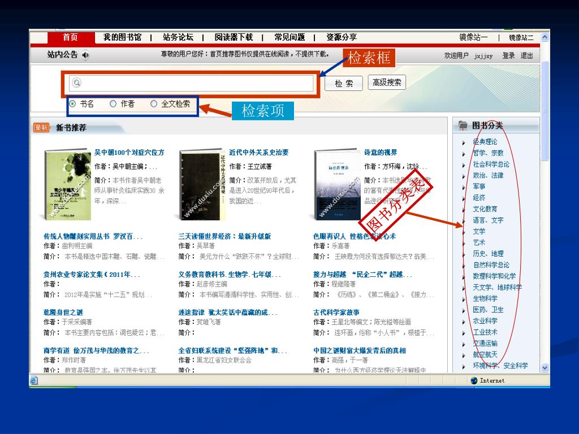This screenshot has height=434, width=579.
Task: Switch to 镜像站一 mirror link
Action: coord(473,37)
